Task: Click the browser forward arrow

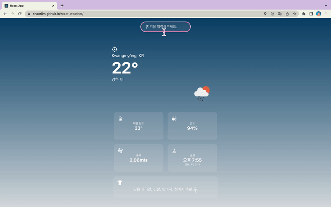Action: point(12,14)
